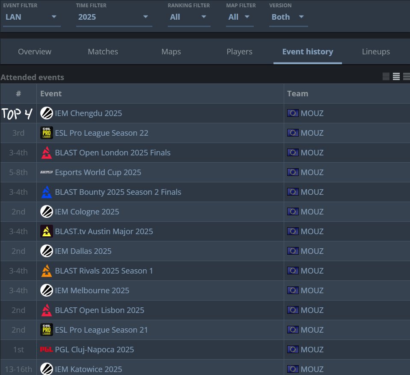Screen dimensions: 410x375
Task: Click the BLAST.tv Austin Major 2025 logo
Action: pos(47,232)
